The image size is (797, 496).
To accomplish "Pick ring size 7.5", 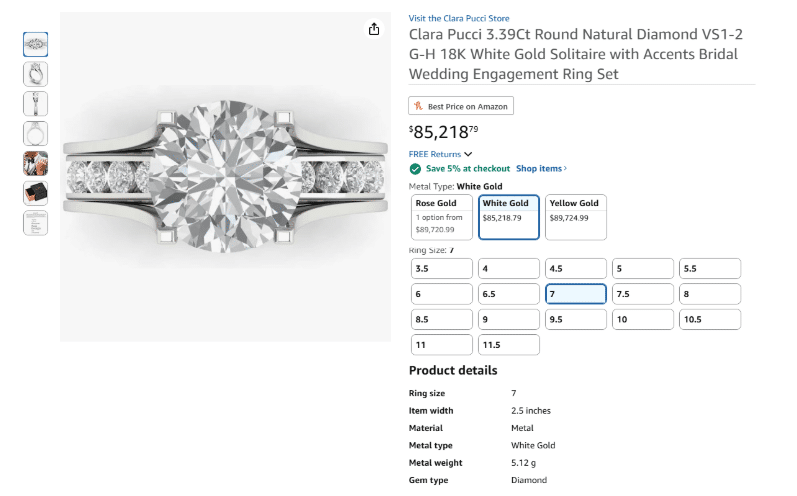I will 643,294.
